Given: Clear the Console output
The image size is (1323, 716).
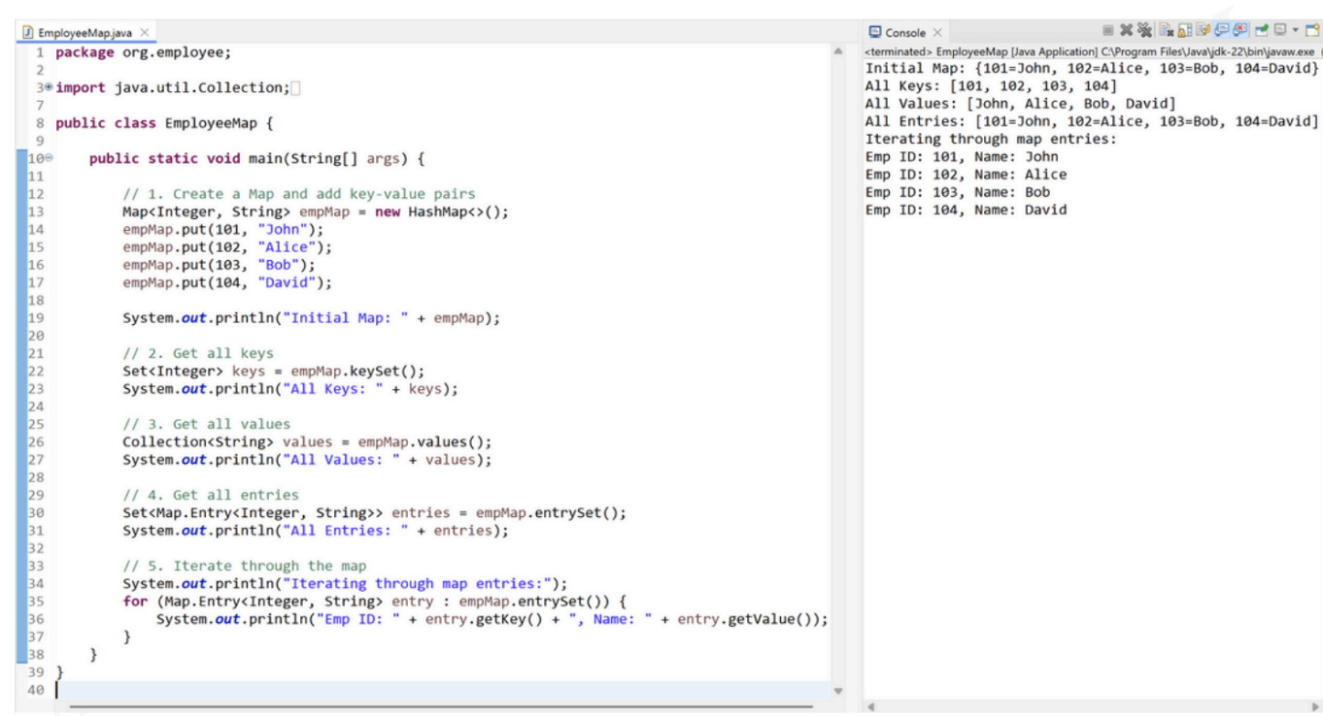Looking at the screenshot, I should pyautogui.click(x=1167, y=30).
